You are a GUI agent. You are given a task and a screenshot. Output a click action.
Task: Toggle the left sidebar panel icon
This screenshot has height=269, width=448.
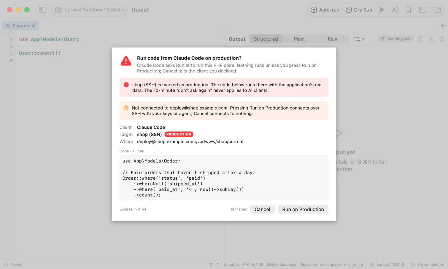43,10
